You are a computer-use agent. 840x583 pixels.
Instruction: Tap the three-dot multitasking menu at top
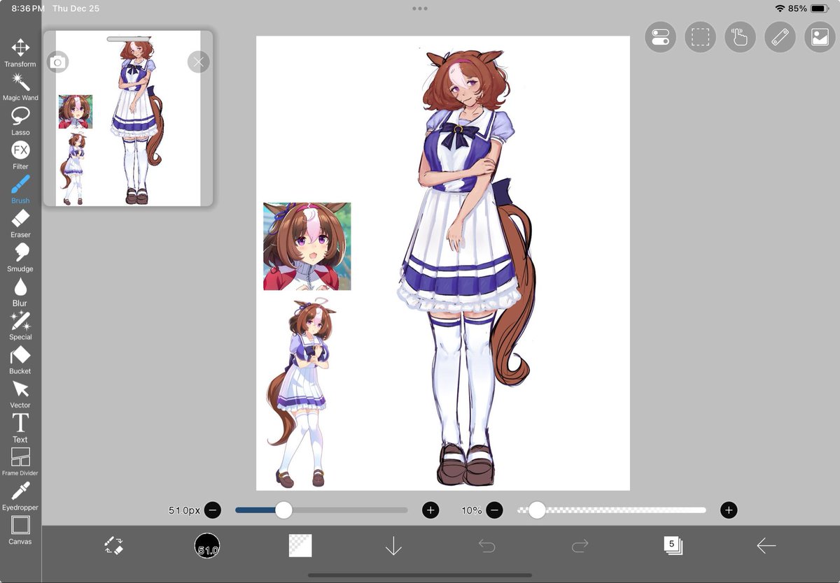click(x=420, y=8)
